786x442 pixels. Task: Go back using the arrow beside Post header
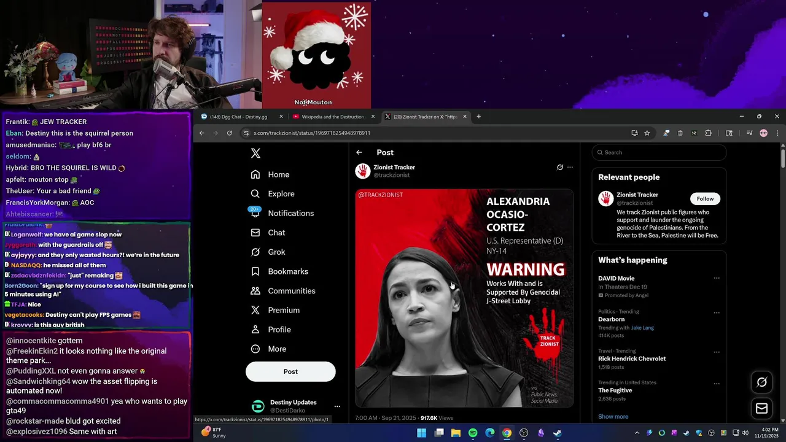(359, 152)
